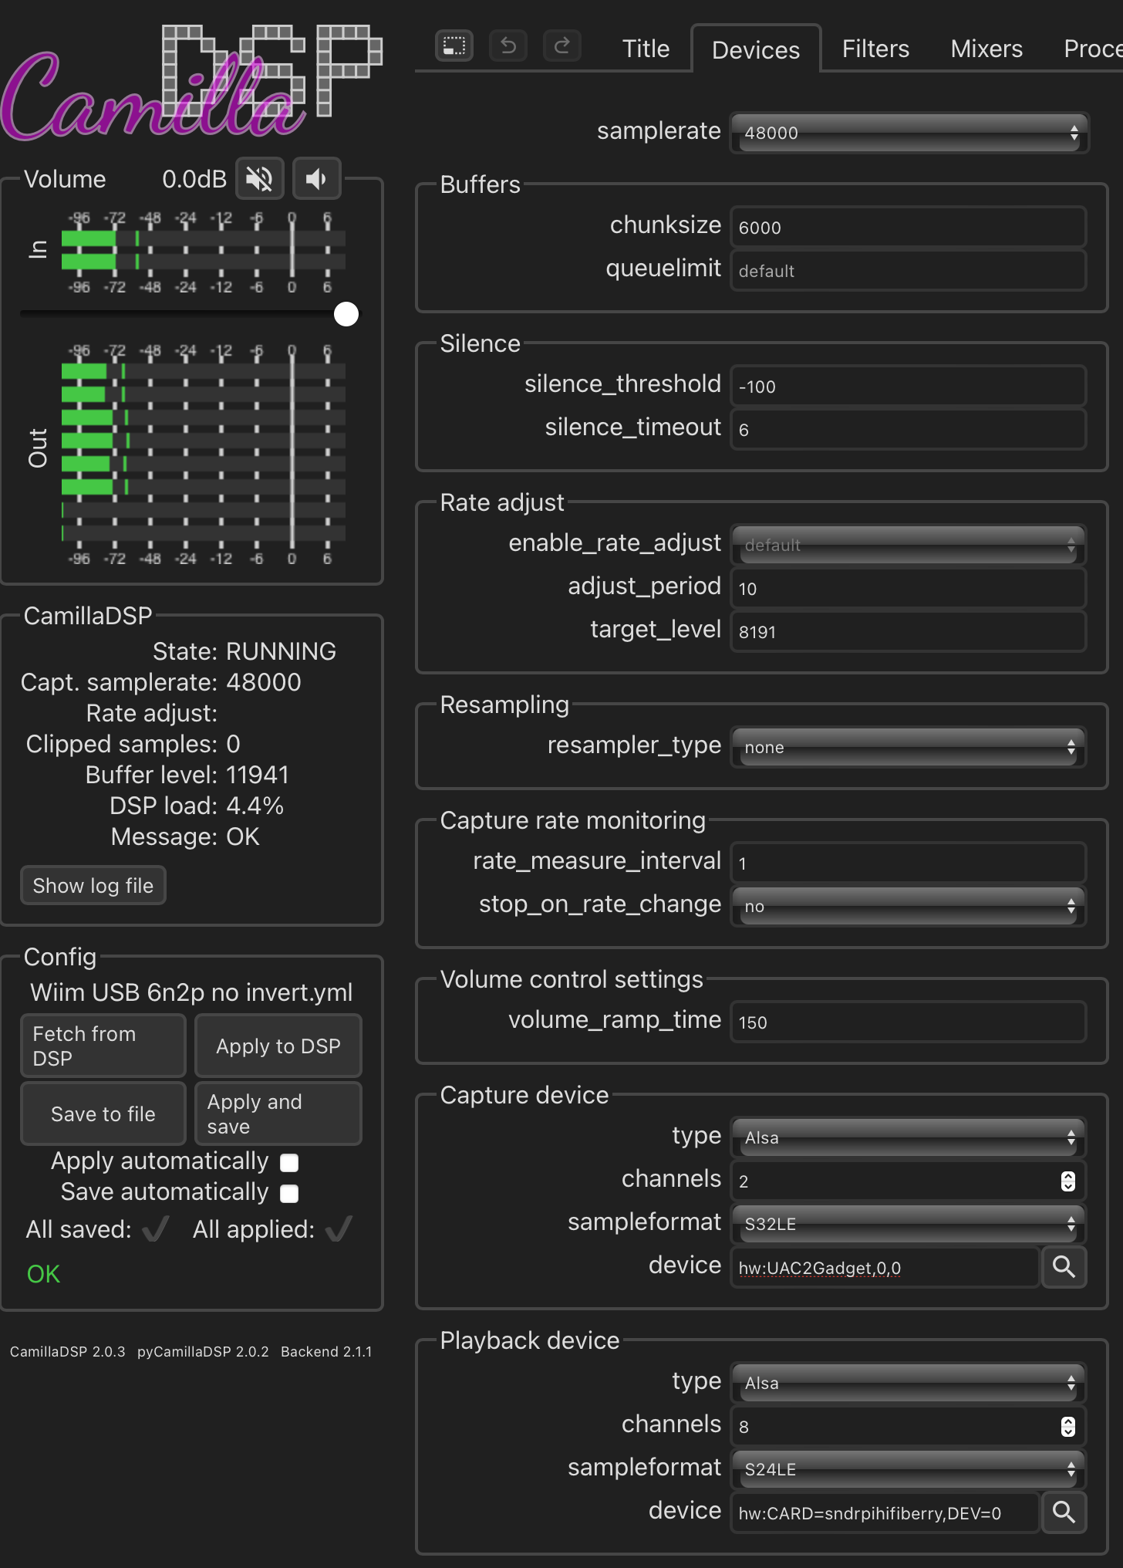Open the capture device type dropdown
This screenshot has height=1568, width=1123.
pos(909,1137)
